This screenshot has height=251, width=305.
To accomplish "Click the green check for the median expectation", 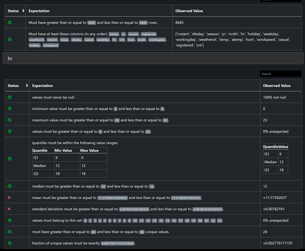I will click(x=9, y=186).
